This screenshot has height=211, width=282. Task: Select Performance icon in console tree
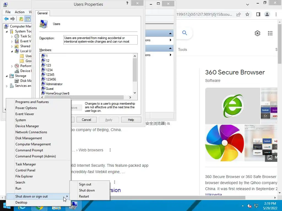click(x=17, y=66)
